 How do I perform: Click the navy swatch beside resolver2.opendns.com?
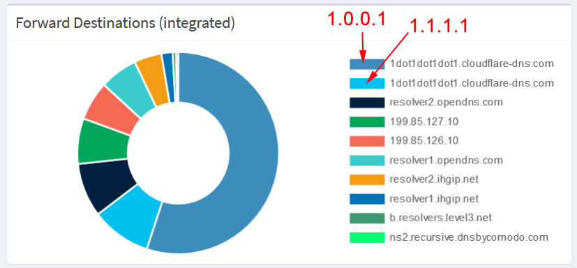(x=367, y=103)
